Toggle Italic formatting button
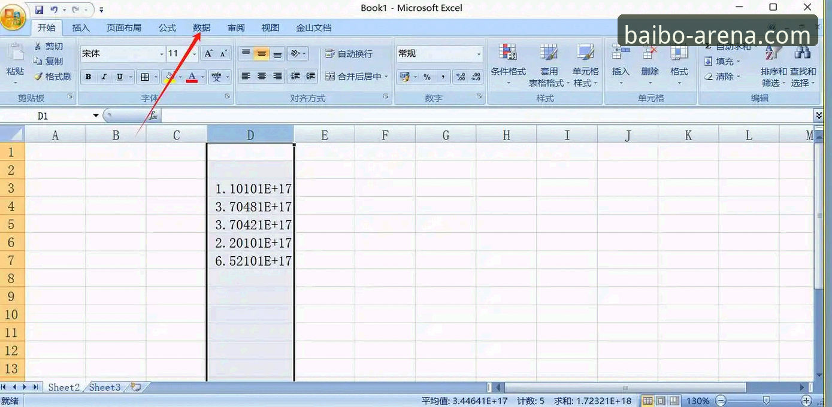832x407 pixels. 104,77
